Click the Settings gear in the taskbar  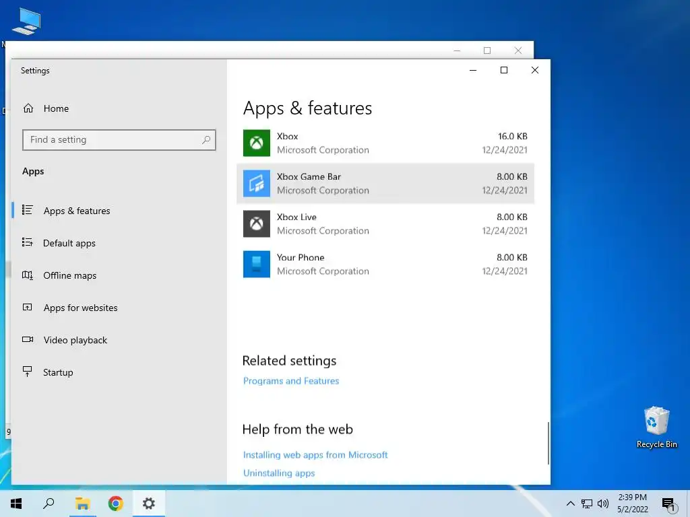coord(149,504)
